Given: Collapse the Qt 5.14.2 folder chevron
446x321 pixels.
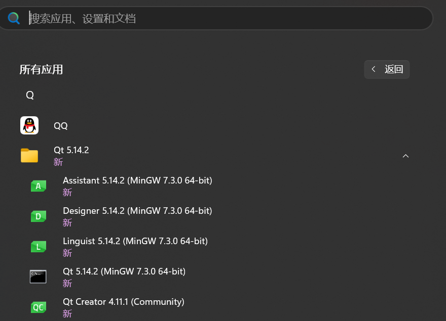Looking at the screenshot, I should point(405,156).
